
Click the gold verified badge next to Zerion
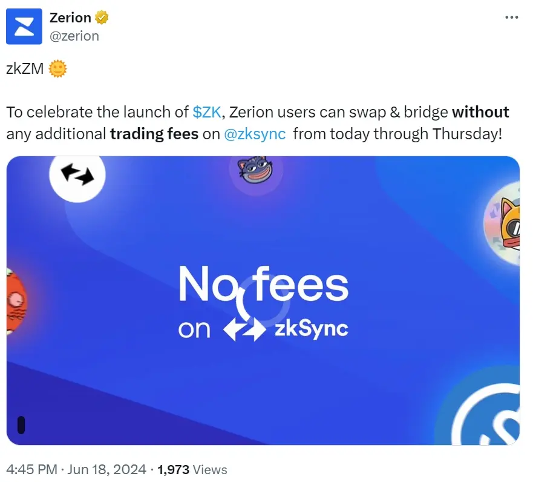103,17
